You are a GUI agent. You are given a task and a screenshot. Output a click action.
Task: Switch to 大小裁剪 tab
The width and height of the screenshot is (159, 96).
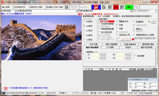pyautogui.click(x=110, y=47)
